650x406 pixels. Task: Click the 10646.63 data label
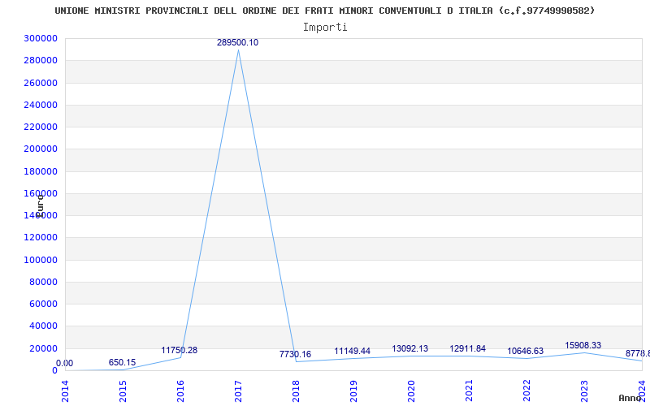click(525, 352)
